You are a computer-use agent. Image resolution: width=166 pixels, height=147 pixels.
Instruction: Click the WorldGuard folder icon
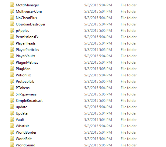coord(12,145)
